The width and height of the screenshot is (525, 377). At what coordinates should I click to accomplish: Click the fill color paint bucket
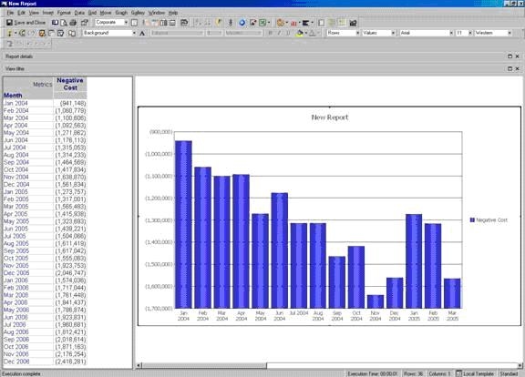tap(300, 33)
